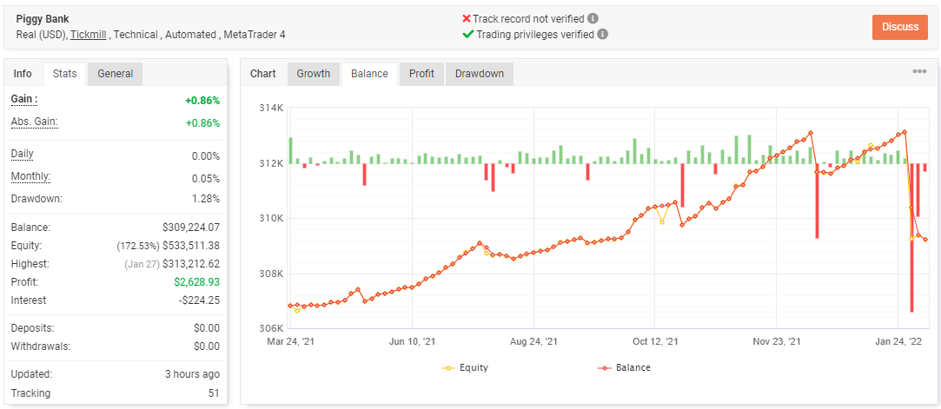Image resolution: width=941 pixels, height=409 pixels.
Task: Open the Tickmill broker link
Action: [x=89, y=35]
